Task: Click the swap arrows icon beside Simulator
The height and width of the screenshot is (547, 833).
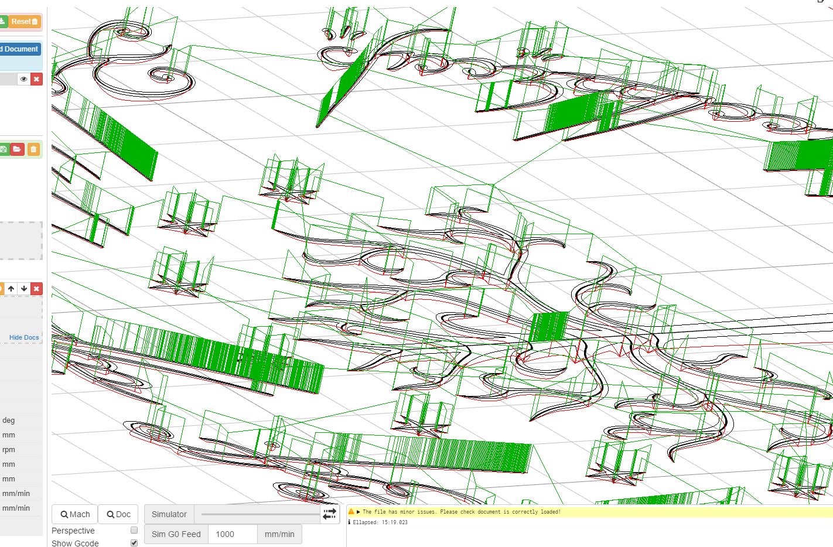Action: click(x=330, y=514)
